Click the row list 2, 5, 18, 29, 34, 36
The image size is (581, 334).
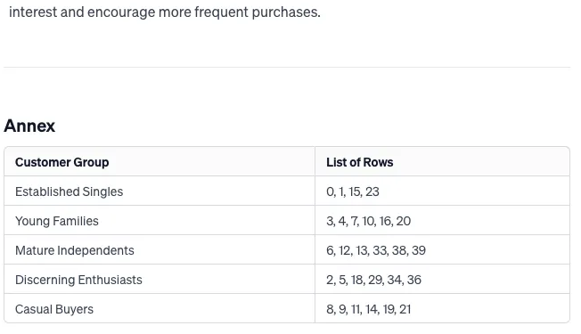tap(373, 280)
